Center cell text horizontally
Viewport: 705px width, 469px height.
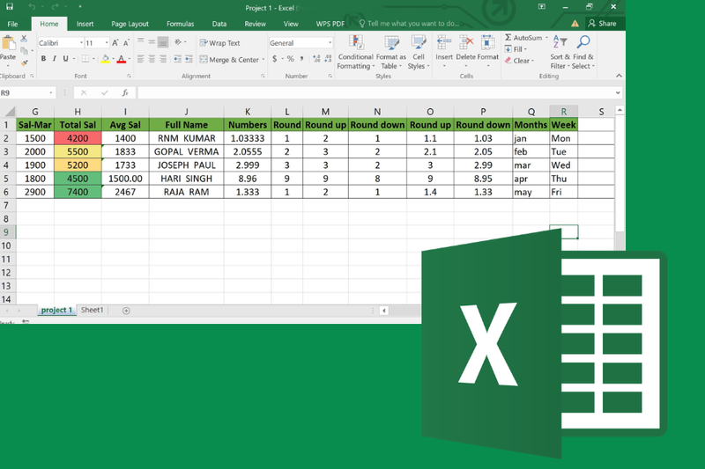pyautogui.click(x=152, y=59)
